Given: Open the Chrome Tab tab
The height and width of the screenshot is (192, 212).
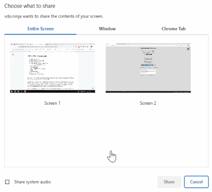Looking at the screenshot, I should point(173,29).
